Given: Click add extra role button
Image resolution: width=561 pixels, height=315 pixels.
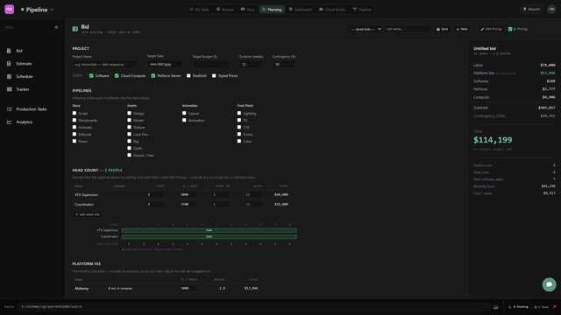Looking at the screenshot, I should coord(88,214).
